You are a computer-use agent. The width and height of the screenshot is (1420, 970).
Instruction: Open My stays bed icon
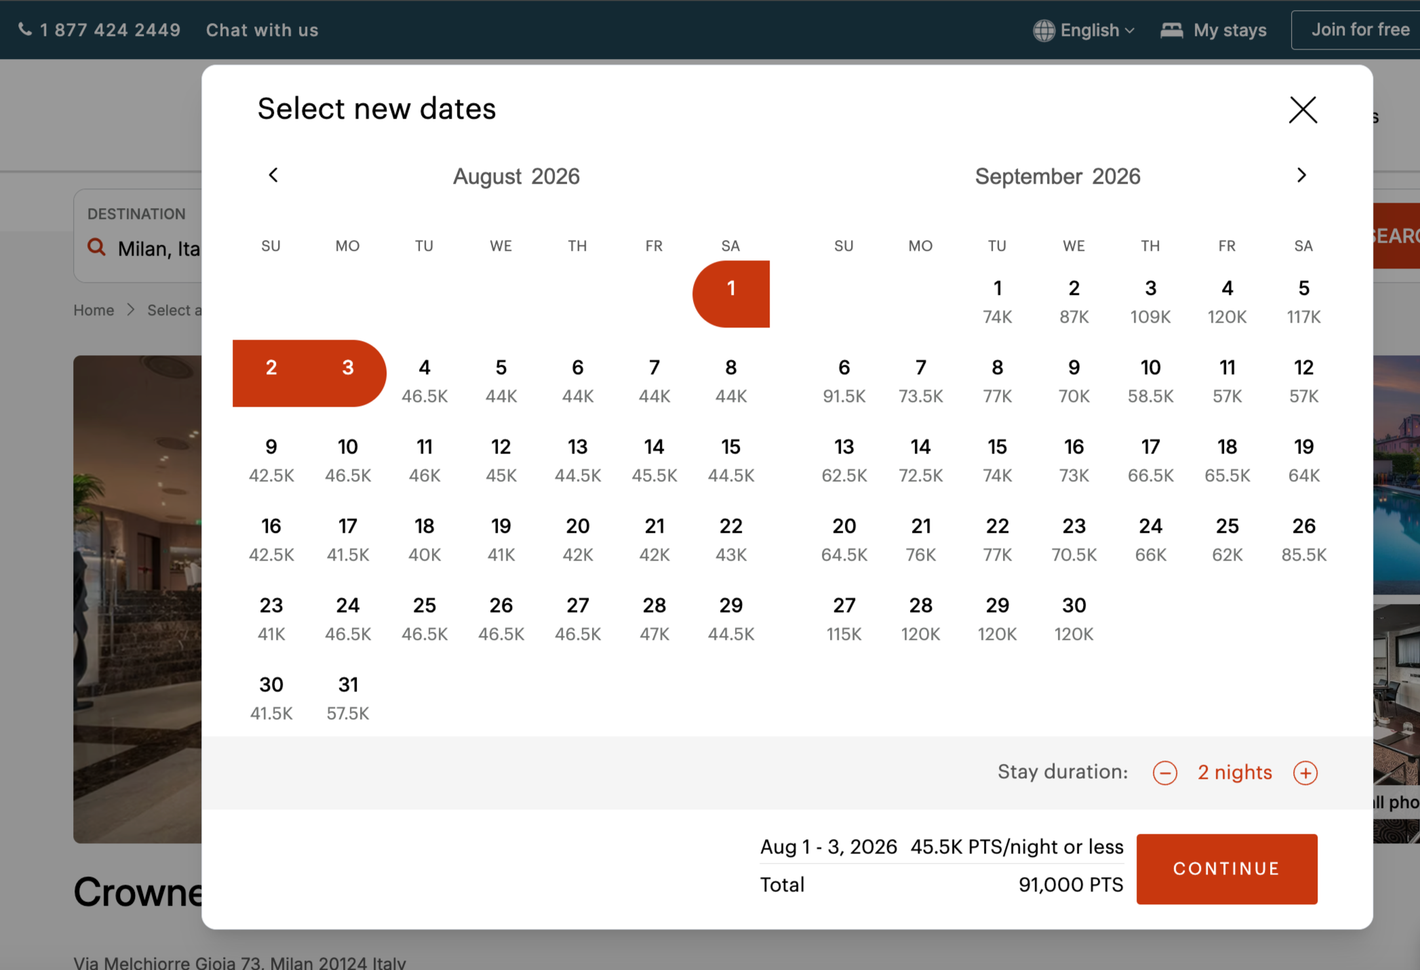point(1171,30)
